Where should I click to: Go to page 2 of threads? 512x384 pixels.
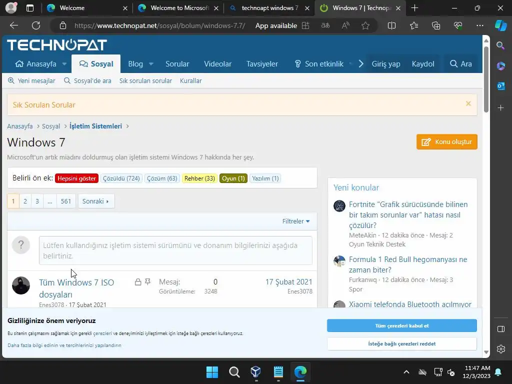pyautogui.click(x=25, y=201)
